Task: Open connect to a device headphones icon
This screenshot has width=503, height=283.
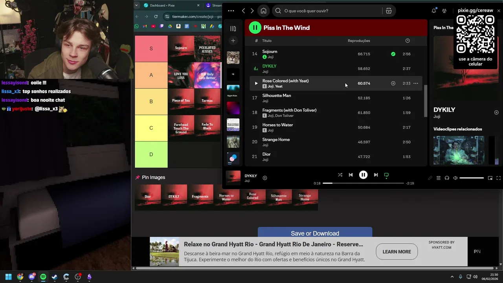Action: pos(447,178)
